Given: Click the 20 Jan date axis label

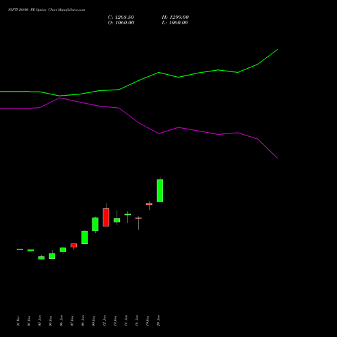Looking at the screenshot, I should pos(158,321).
